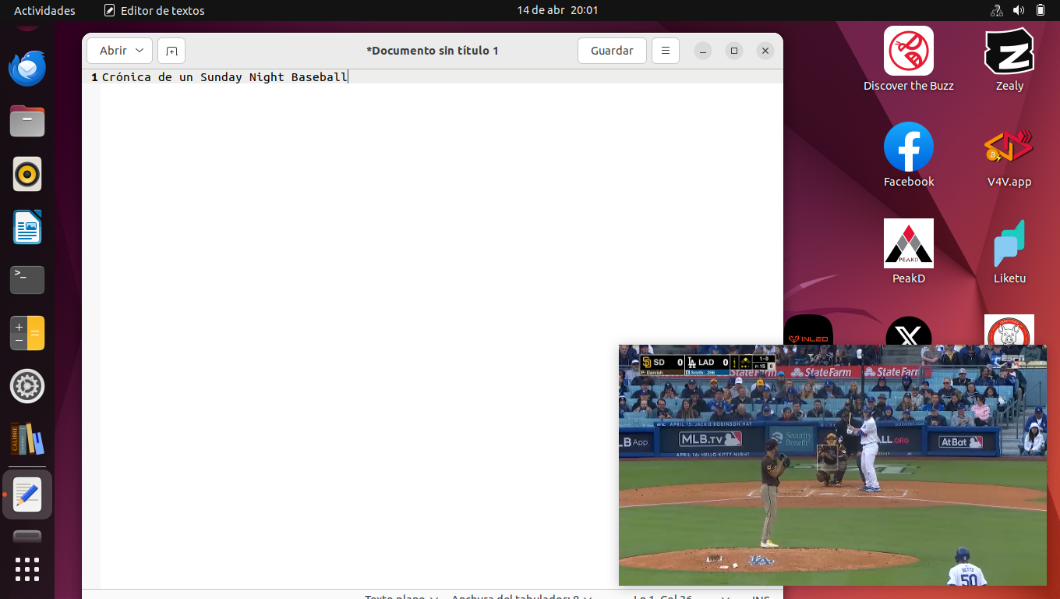
Task: Open the network status tray icon
Action: pos(996,10)
